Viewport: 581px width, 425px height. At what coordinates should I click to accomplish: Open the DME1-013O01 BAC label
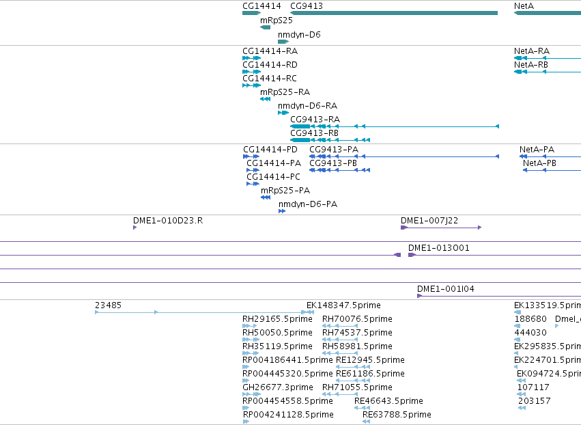click(439, 248)
